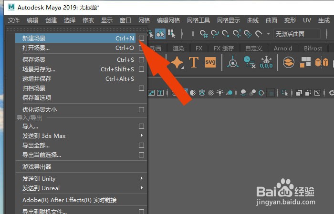334x214 pixels.
Task: Open the 编辑 menu
Action: point(32,20)
